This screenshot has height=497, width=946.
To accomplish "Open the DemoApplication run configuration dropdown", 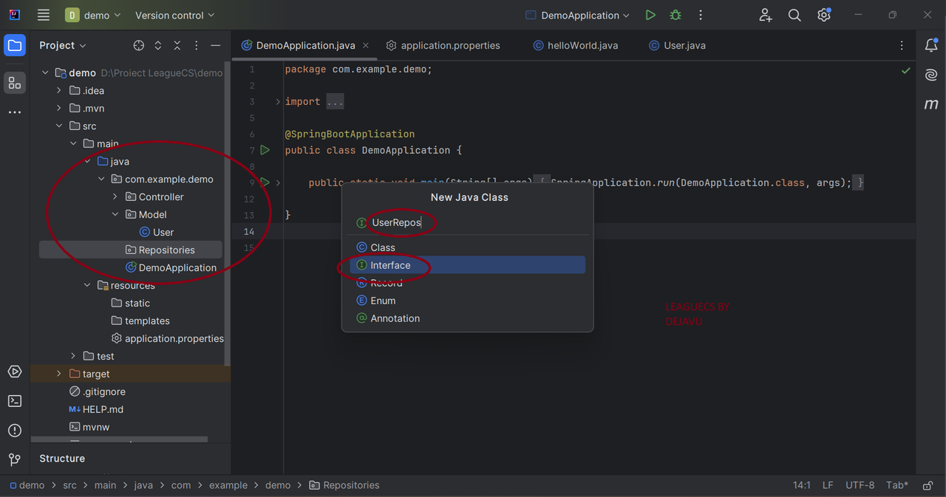I will click(577, 15).
